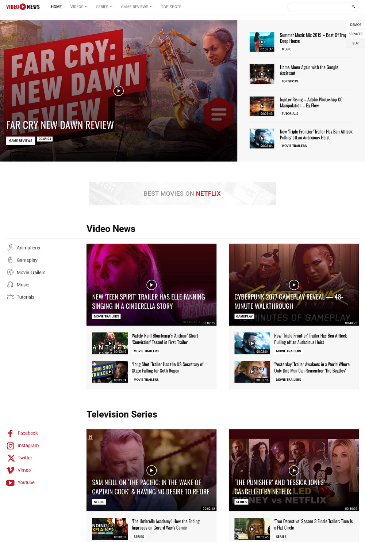Open the Top Spots menu item
The image size is (365, 542).
click(x=171, y=7)
